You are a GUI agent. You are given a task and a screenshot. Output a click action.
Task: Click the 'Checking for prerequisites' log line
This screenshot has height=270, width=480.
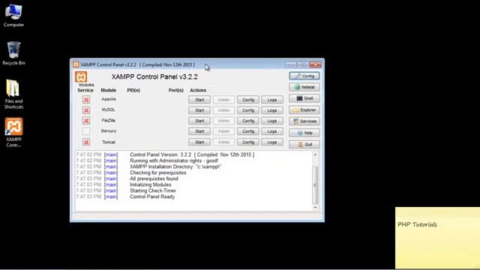pyautogui.click(x=158, y=172)
